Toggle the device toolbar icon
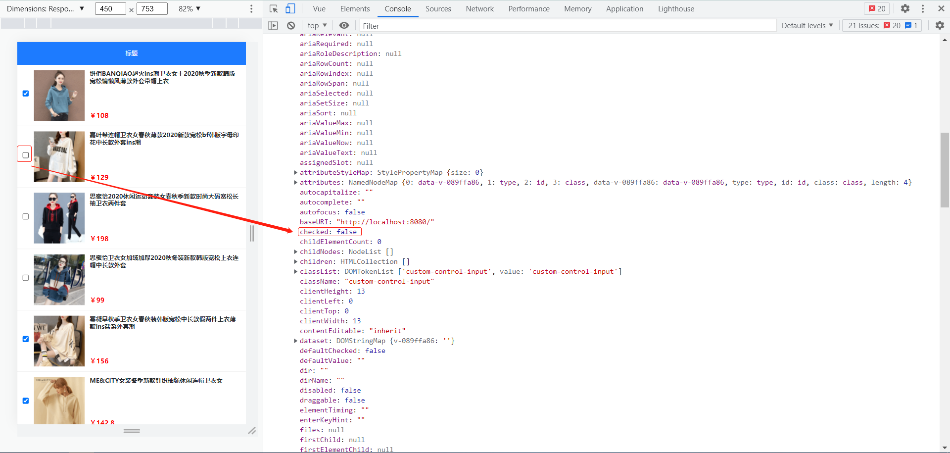950x453 pixels. [290, 9]
